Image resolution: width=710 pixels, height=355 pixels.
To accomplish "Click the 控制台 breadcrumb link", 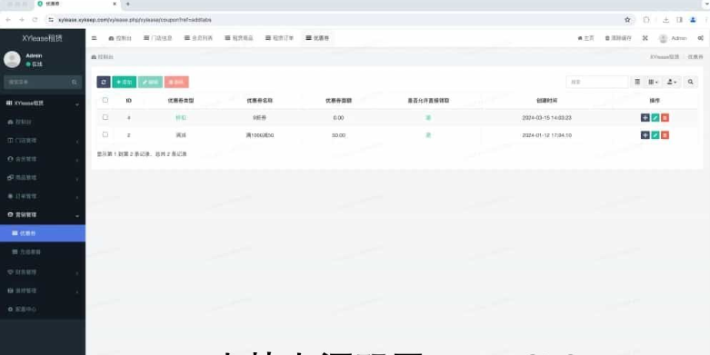I will pos(103,57).
